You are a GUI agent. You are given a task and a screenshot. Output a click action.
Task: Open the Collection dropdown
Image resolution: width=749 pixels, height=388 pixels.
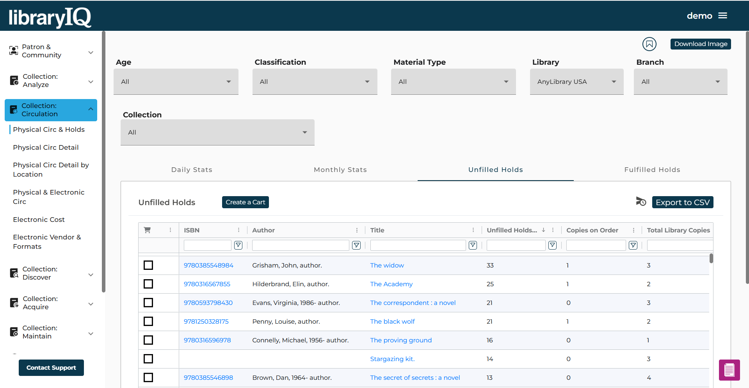(x=217, y=132)
